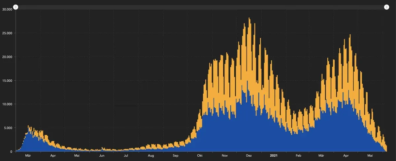The image size is (396, 161).
Task: Select the Jul label on the time axis
Action: pos(126,156)
